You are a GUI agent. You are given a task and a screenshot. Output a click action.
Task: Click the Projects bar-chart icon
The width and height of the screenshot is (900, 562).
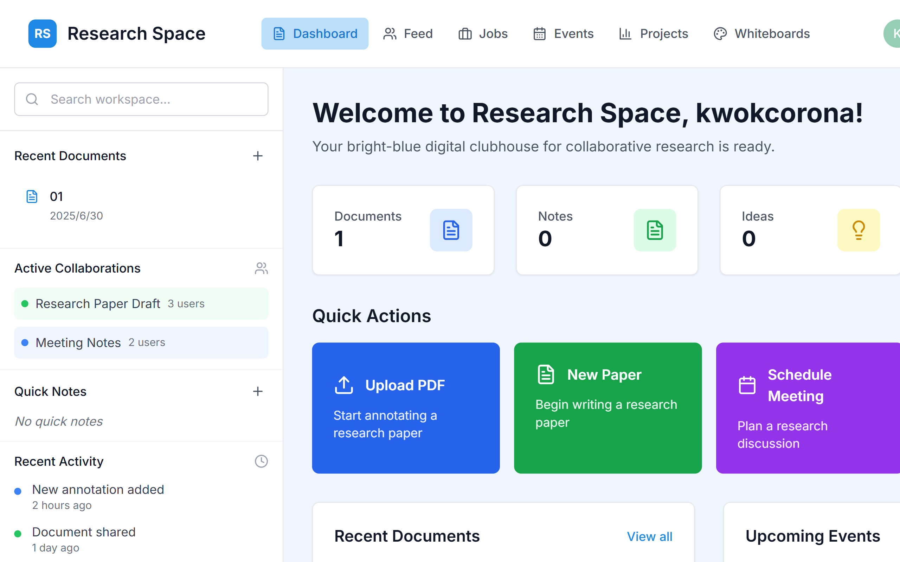coord(625,33)
